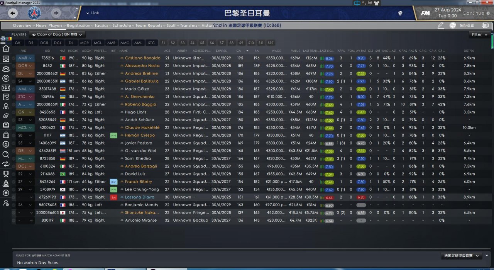This screenshot has height=270, width=494.
Task: Click the FM logo icon
Action: point(425,13)
